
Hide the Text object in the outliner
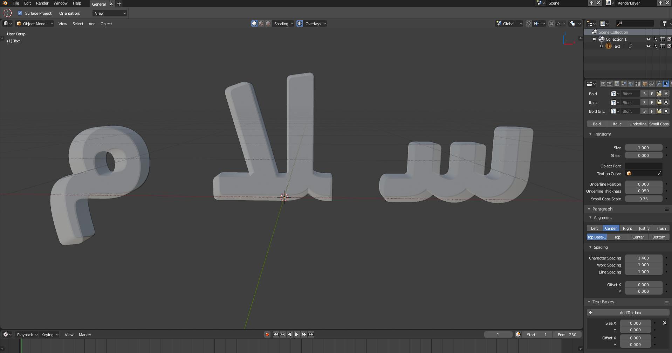649,46
